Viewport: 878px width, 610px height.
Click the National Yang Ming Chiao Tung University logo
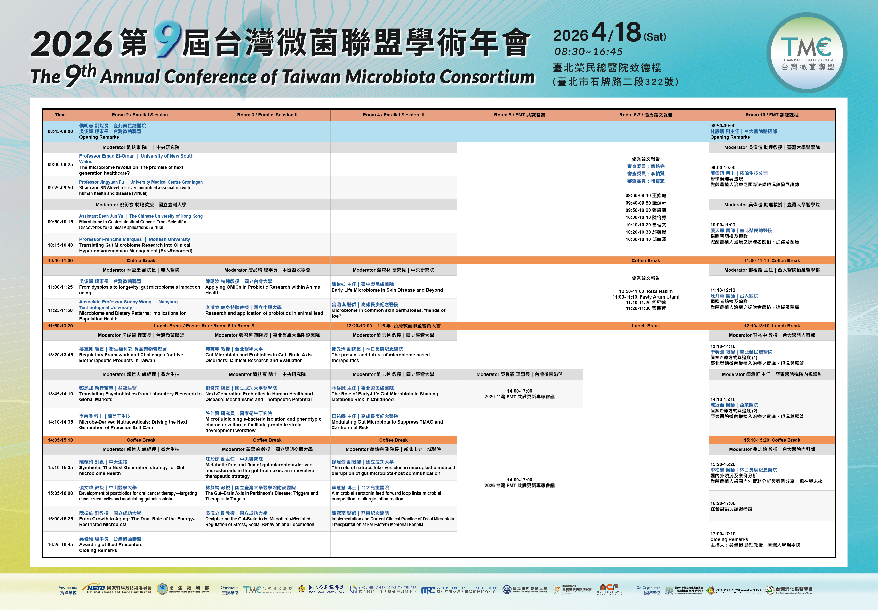coord(525,589)
